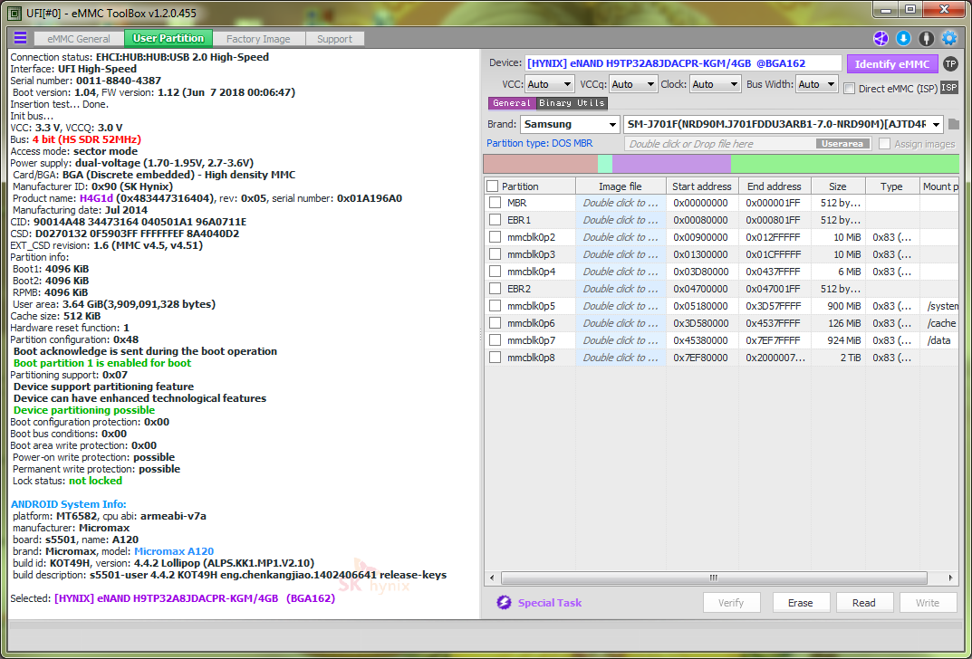Check the EBR2 partition checkbox

pos(495,289)
